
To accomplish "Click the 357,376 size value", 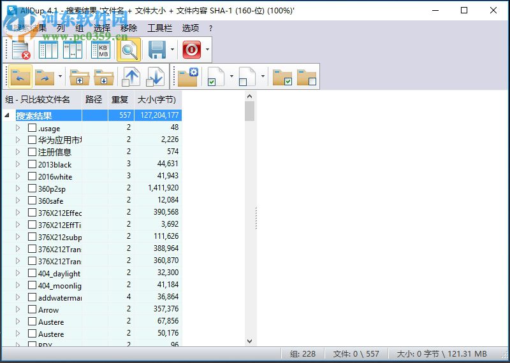I will tap(166, 309).
